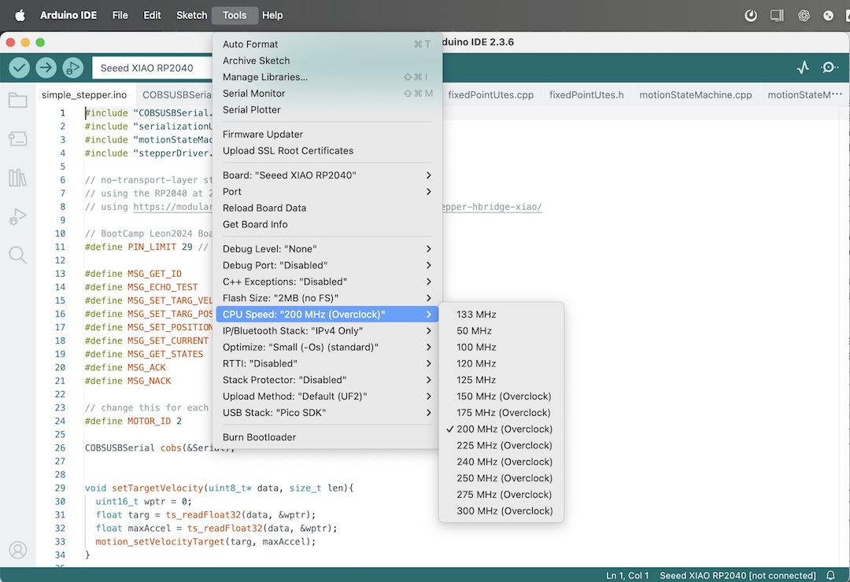Image resolution: width=850 pixels, height=582 pixels.
Task: Open the hbridge-xiao URL link in the code
Action: point(492,207)
